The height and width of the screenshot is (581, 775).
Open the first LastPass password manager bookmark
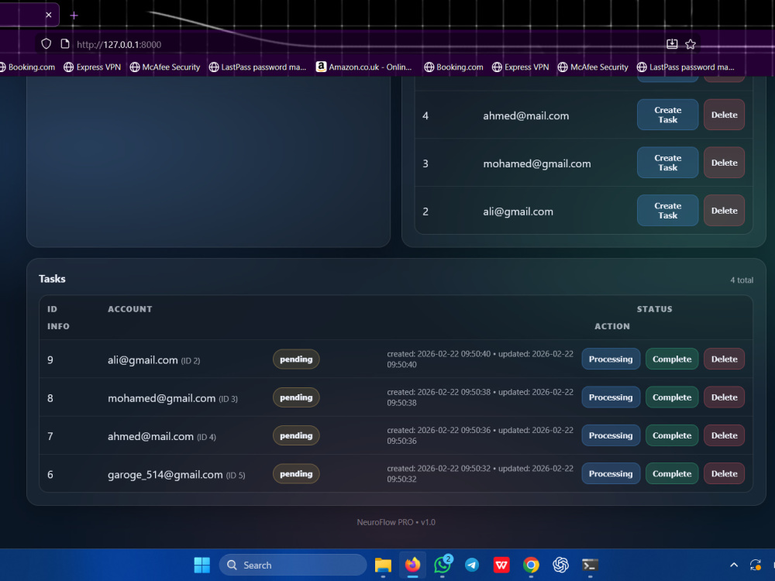[x=257, y=67]
